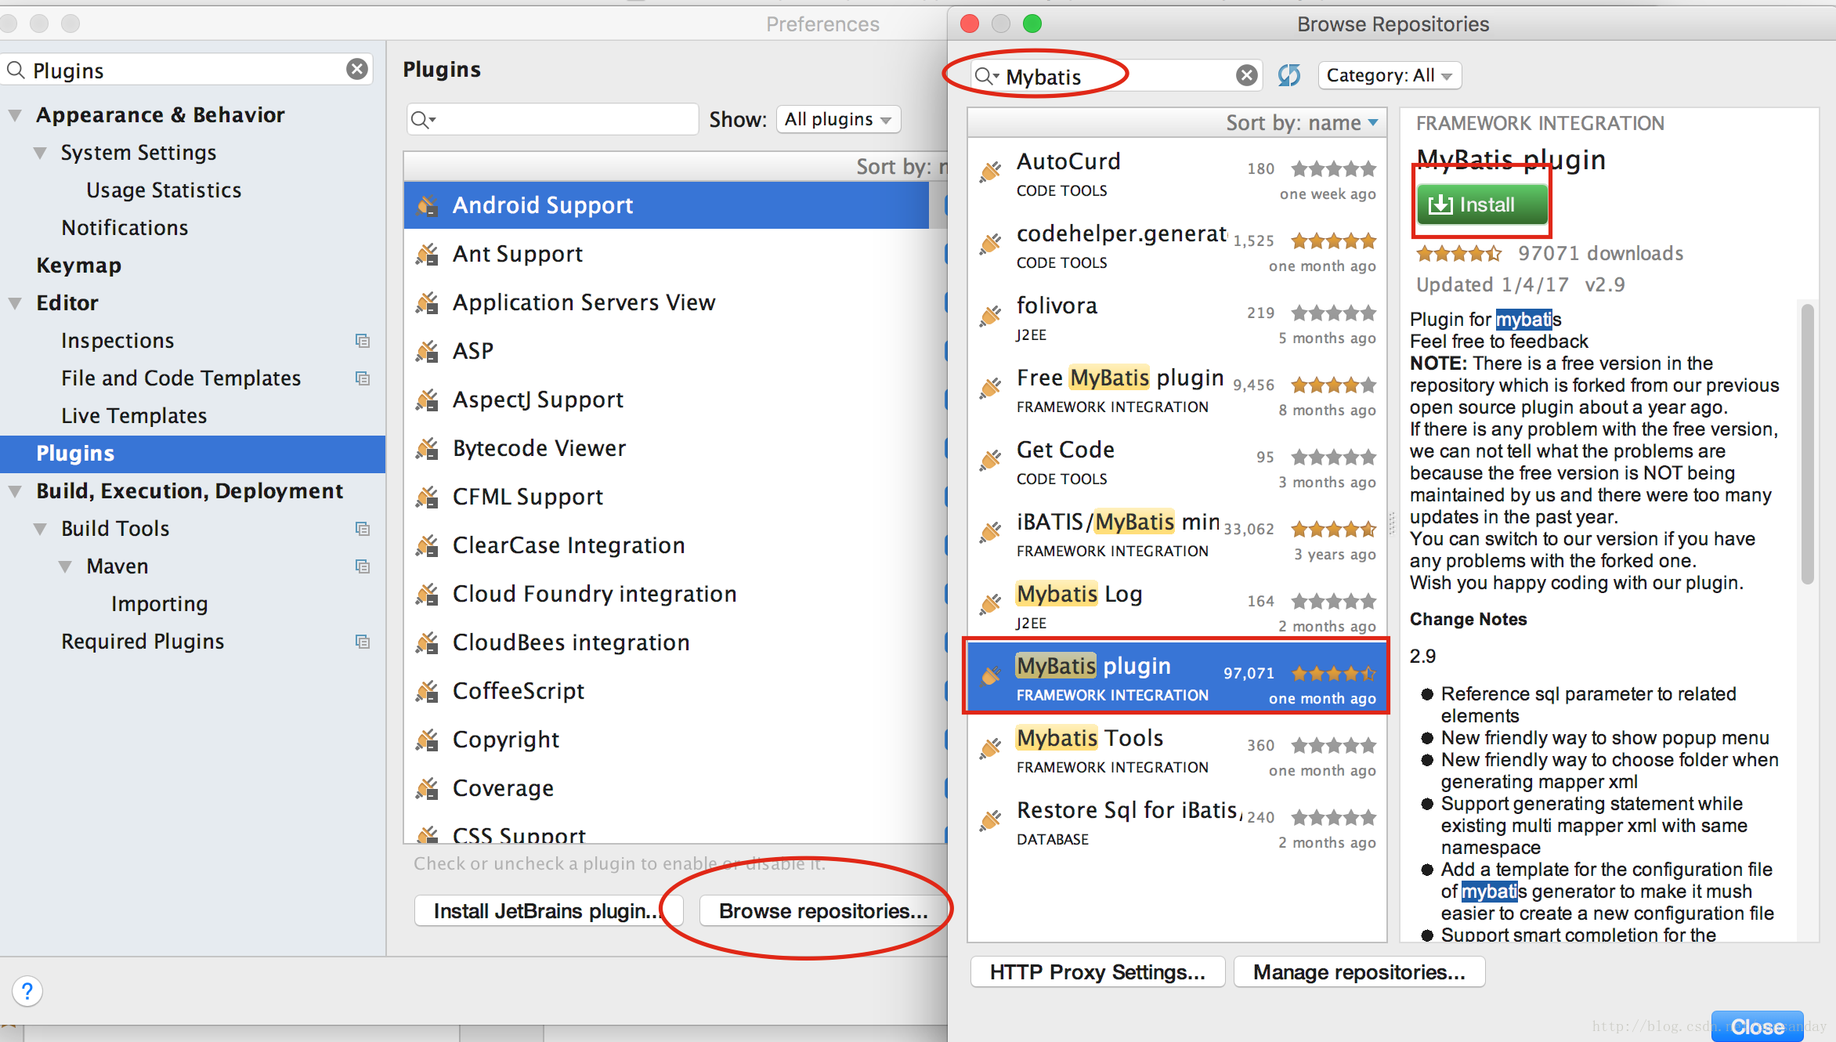Collapse the Editor section
Image resolution: width=1836 pixels, height=1042 pixels.
coord(15,303)
